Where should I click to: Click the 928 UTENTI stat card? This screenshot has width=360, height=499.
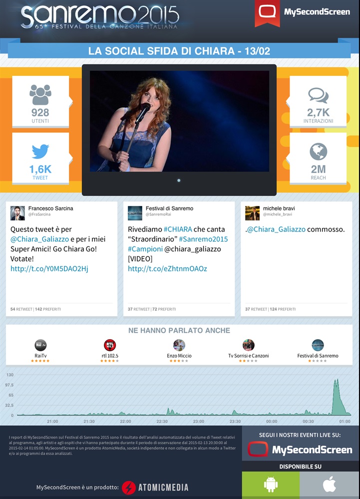click(x=40, y=101)
